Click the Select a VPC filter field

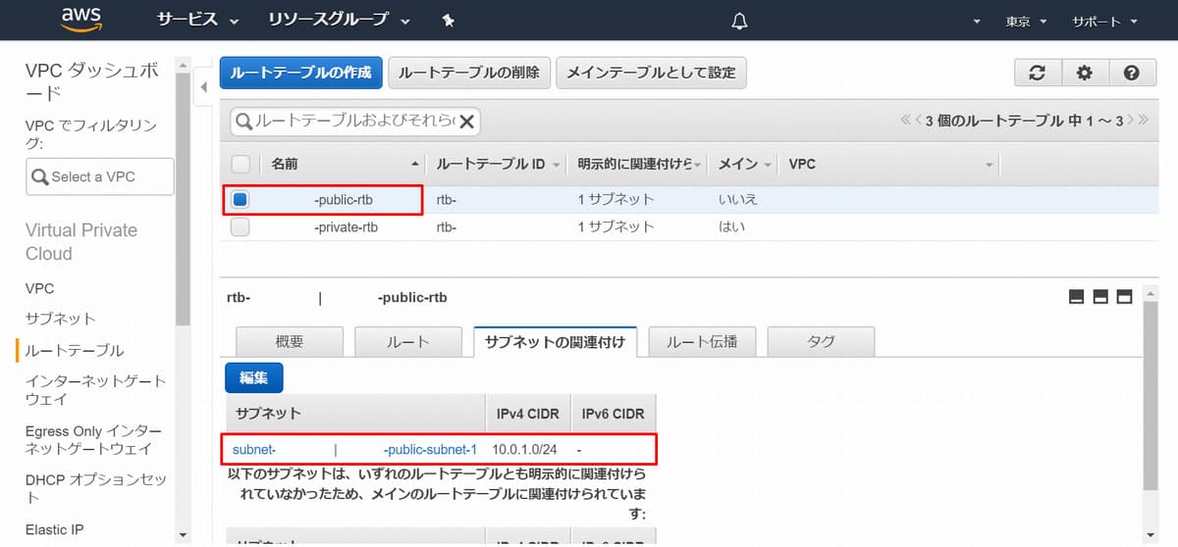(x=99, y=176)
